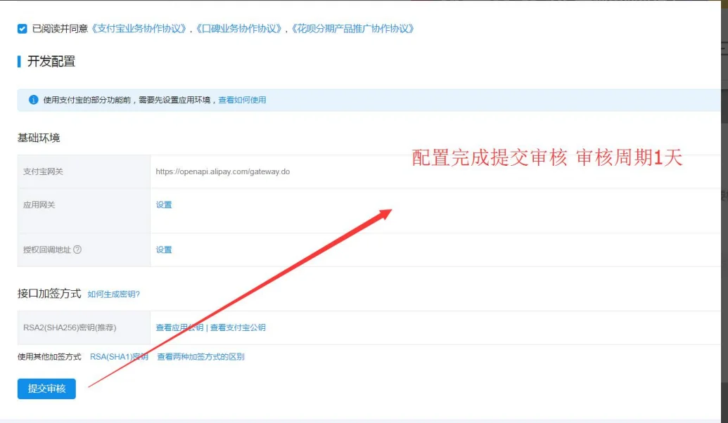Click the 使用其他加签方式 label
Image resolution: width=728 pixels, height=423 pixels.
49,357
